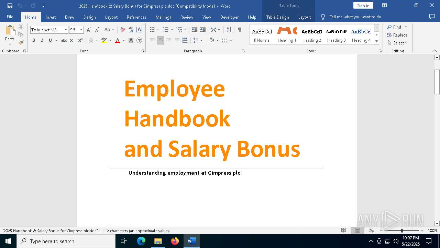The width and height of the screenshot is (440, 248).
Task: Zoom out with the minus button
Action: tap(381, 230)
